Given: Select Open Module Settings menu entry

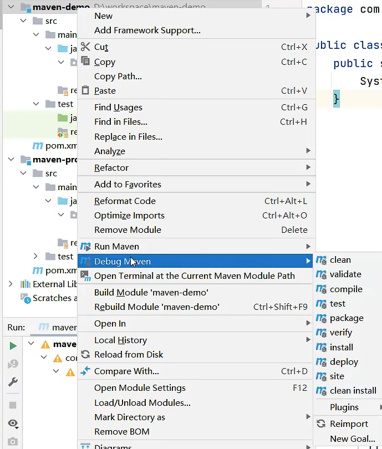Looking at the screenshot, I should point(140,388).
